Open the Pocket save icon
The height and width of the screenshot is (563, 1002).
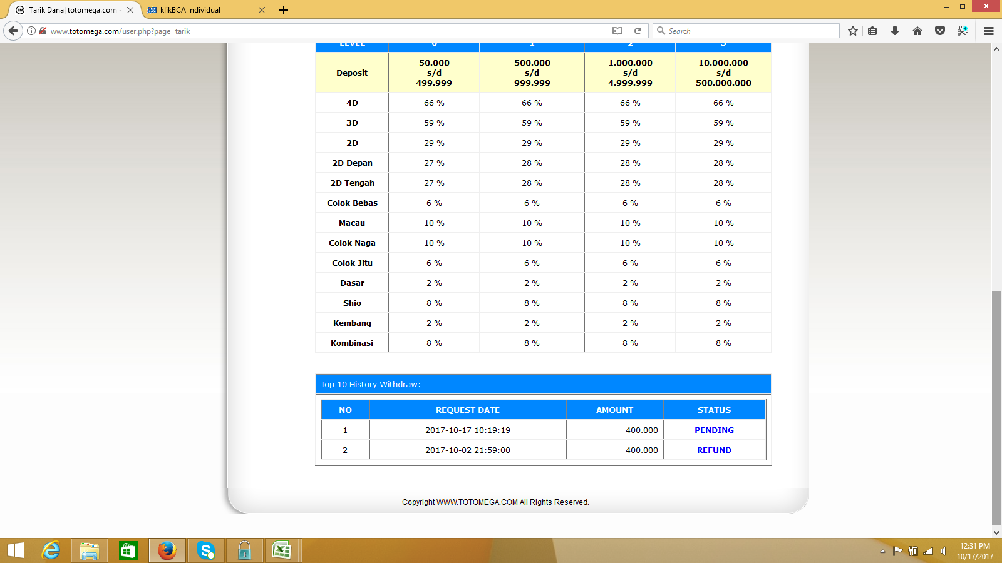(x=940, y=31)
